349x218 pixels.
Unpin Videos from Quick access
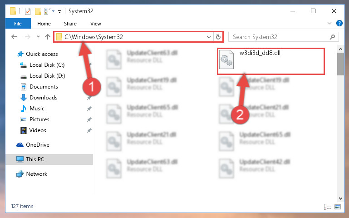[x=89, y=130]
